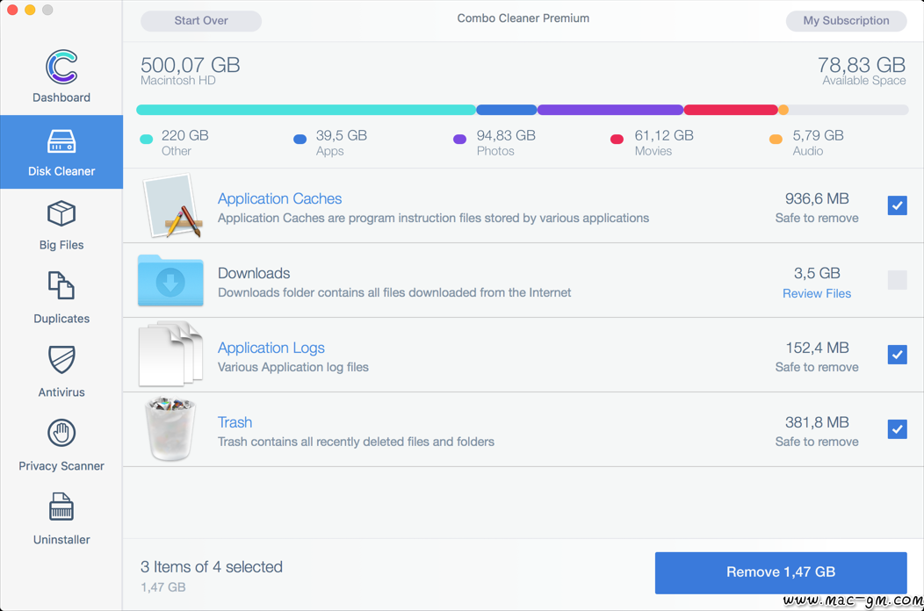The height and width of the screenshot is (611, 924).
Task: Click the blue Apps legend dot
Action: coord(300,139)
